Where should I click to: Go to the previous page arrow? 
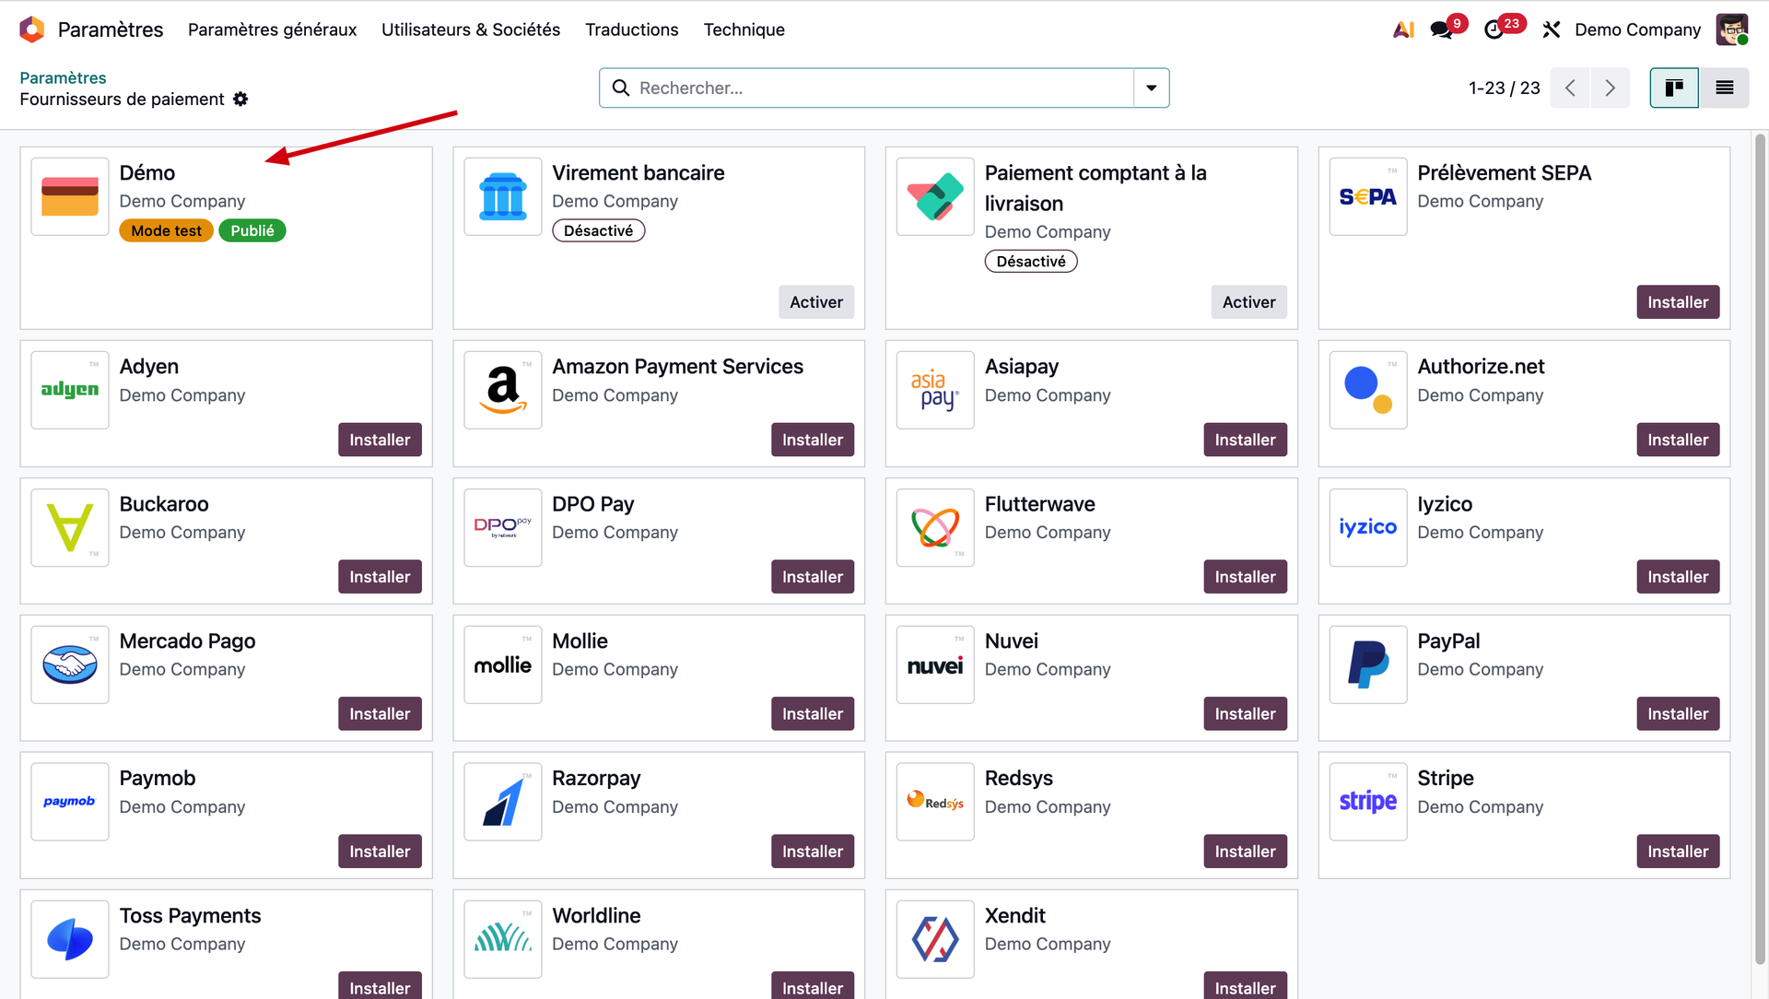1570,88
